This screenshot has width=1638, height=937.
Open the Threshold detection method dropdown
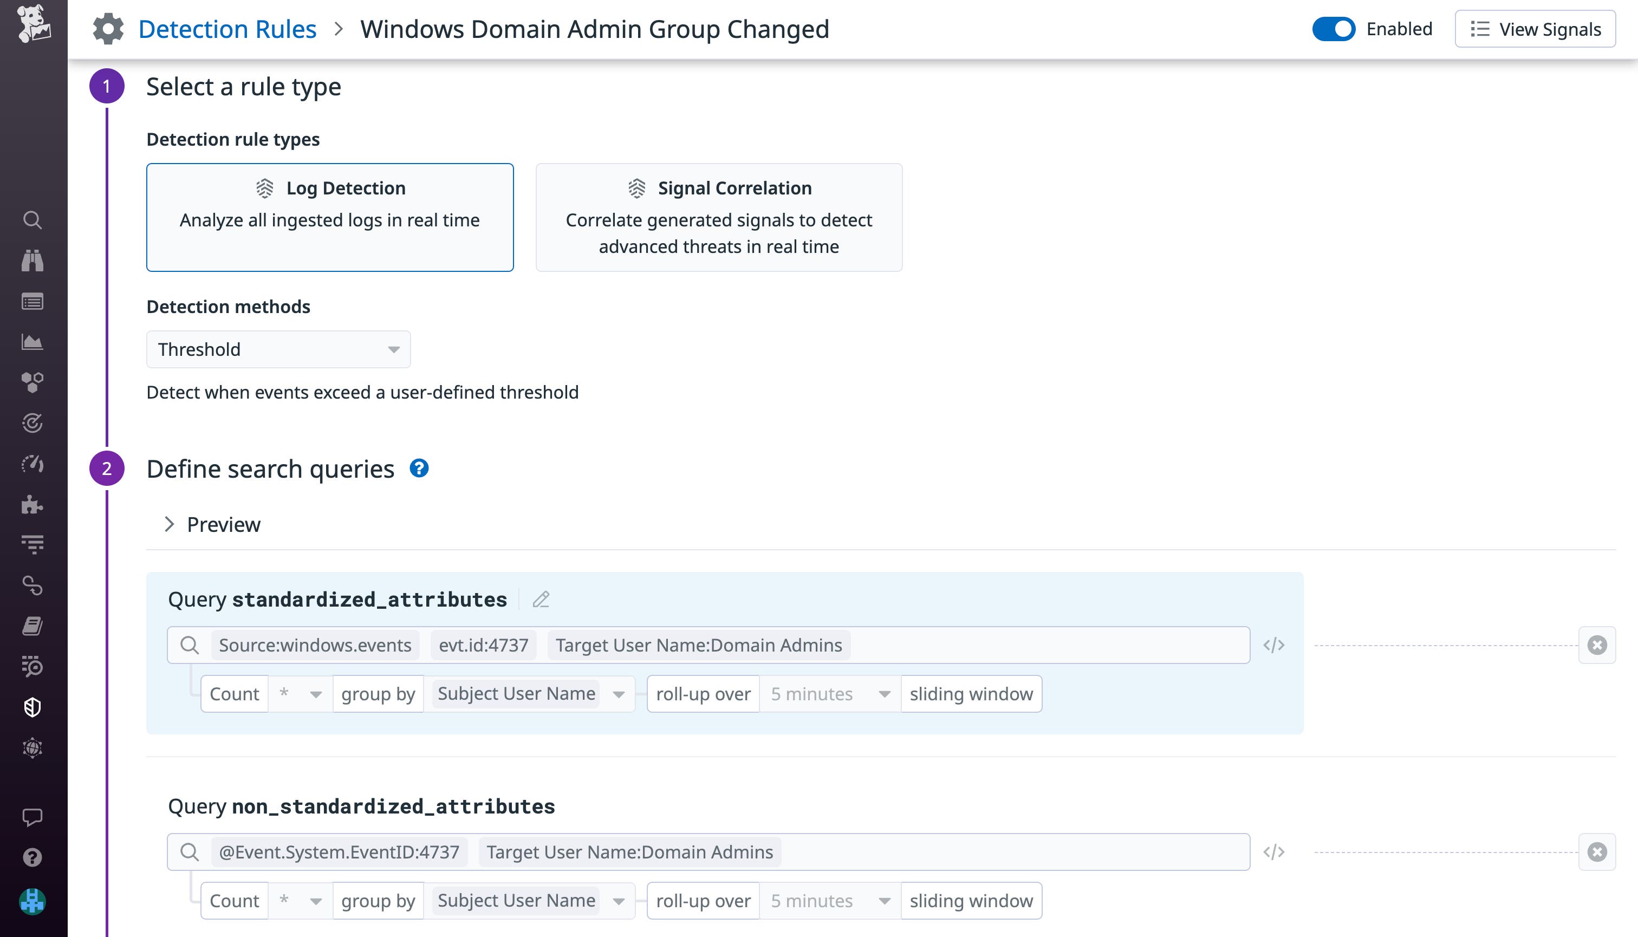(x=277, y=349)
